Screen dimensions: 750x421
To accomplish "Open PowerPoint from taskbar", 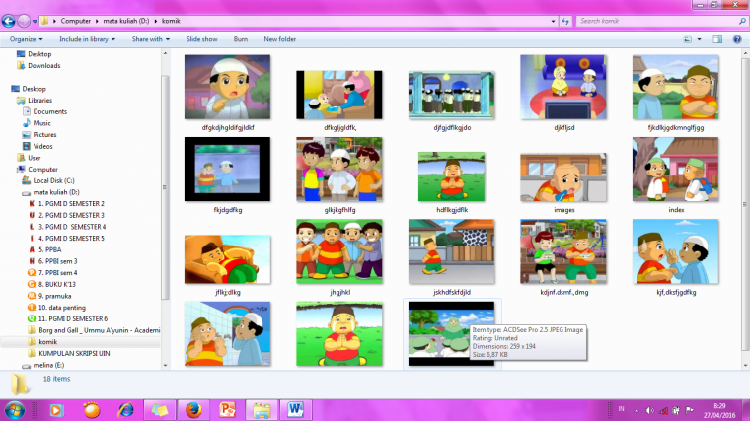I will point(227,410).
